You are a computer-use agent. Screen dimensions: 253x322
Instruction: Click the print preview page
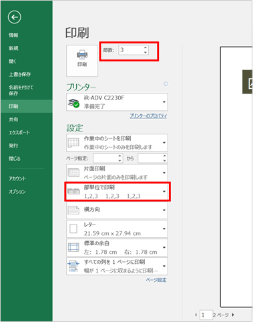(236, 177)
